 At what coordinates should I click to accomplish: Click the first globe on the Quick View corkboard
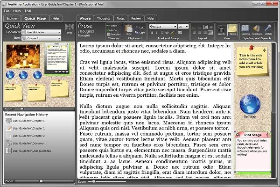click(10, 75)
